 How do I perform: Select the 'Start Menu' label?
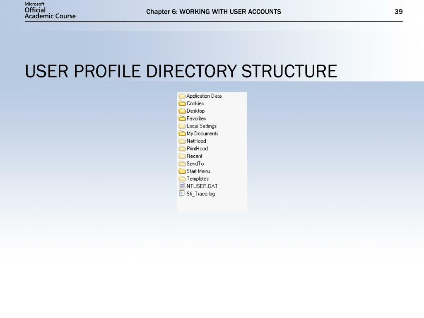click(198, 171)
